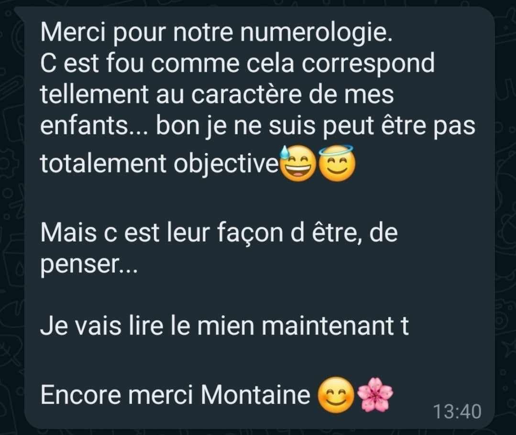Tap the line 'Je vais lire le mien maintenant t'
The width and height of the screenshot is (516, 435).
tap(224, 326)
